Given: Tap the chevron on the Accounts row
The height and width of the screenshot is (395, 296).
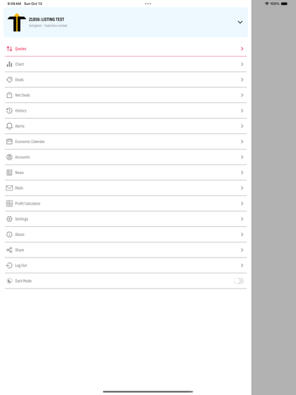Looking at the screenshot, I should pyautogui.click(x=242, y=157).
